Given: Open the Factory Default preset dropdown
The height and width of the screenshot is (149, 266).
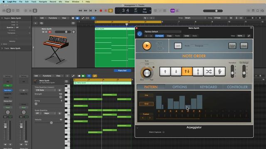Looking at the screenshot, I should pyautogui.click(x=163, y=31).
